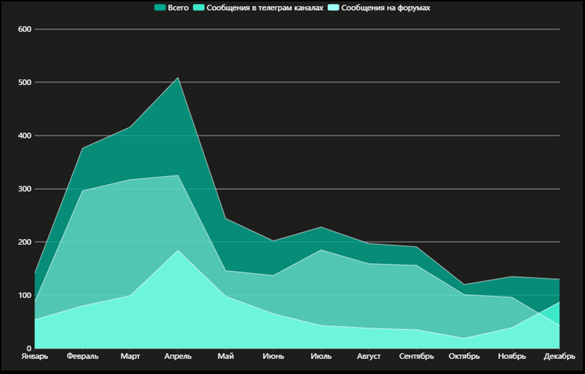The width and height of the screenshot is (585, 374).
Task: Click the Апрель axis label
Action: [178, 356]
